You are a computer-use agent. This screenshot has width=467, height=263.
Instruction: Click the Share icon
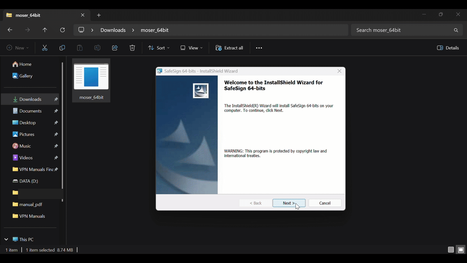115,48
